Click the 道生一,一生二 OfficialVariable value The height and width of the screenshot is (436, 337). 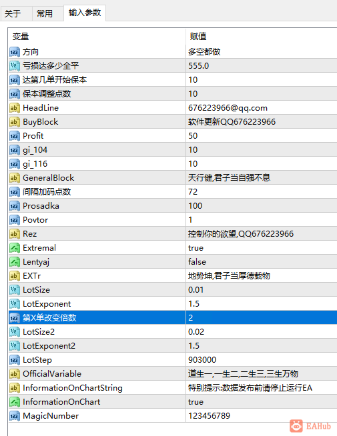pyautogui.click(x=243, y=374)
